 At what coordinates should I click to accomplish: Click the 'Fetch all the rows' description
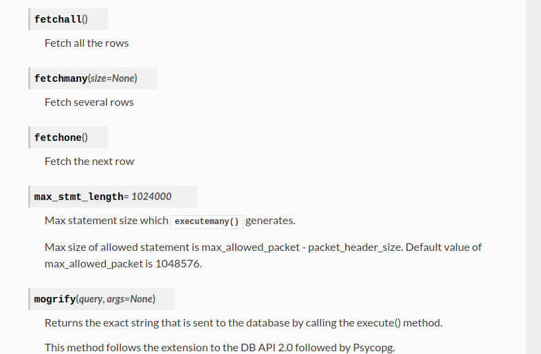click(x=87, y=43)
